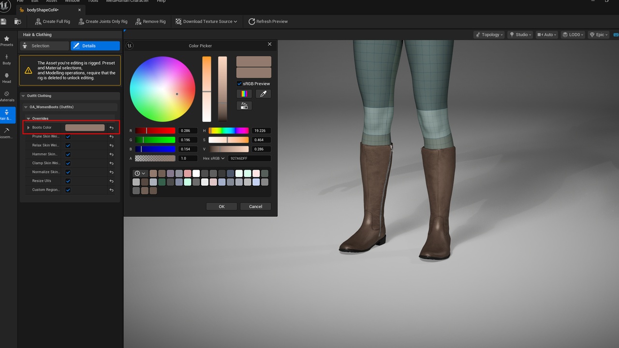Click the vertical saturation bar in Color Picker

pyautogui.click(x=206, y=89)
